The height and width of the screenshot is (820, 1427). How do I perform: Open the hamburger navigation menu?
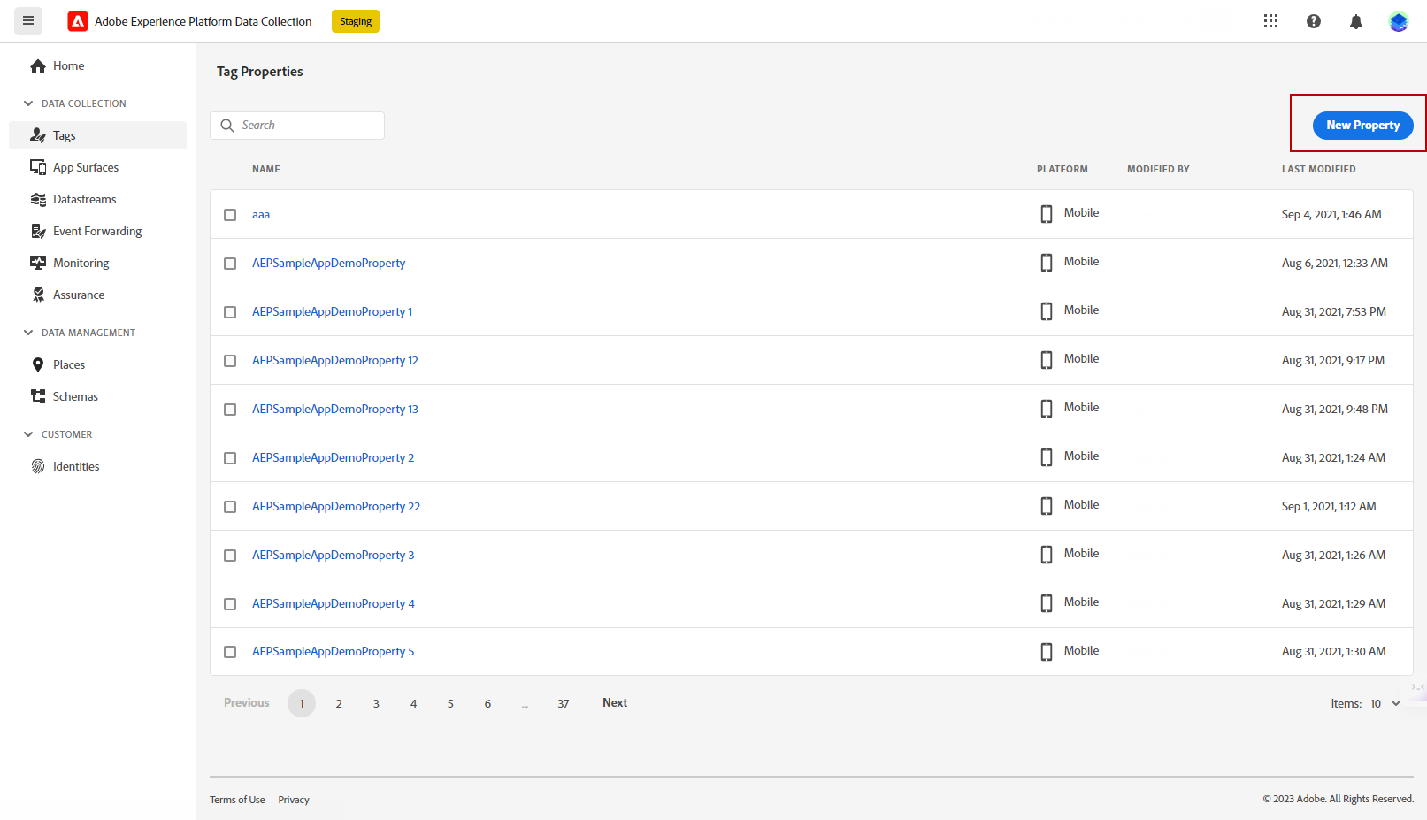(x=28, y=20)
